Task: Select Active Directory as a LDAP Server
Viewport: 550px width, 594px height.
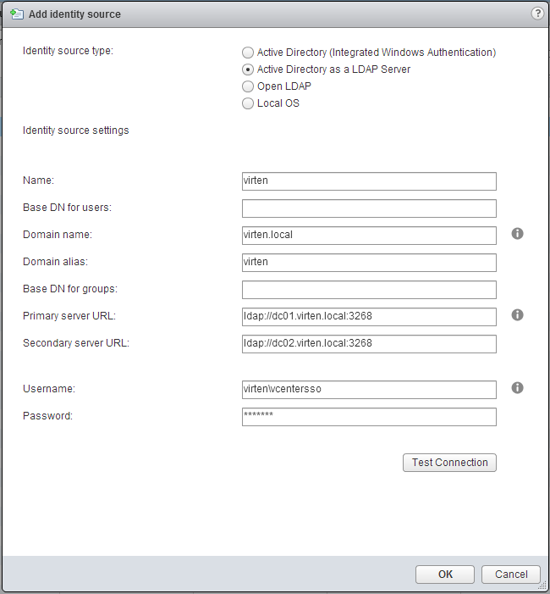Action: (248, 69)
